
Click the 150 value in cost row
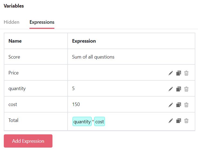point(76,104)
